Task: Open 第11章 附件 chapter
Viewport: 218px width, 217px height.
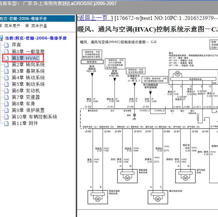Action: [x=25, y=123]
